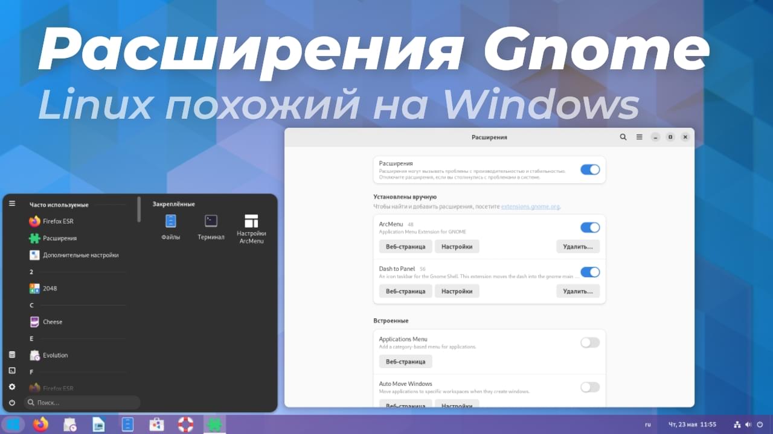
Task: Open pinned Терминал app in ArcMenu
Action: coord(211,228)
